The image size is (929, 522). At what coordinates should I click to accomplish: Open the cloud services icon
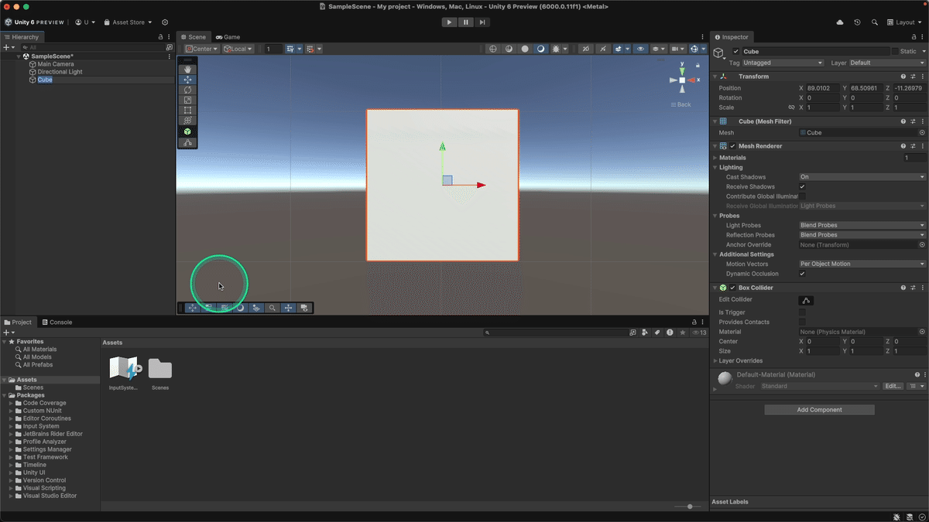click(840, 22)
